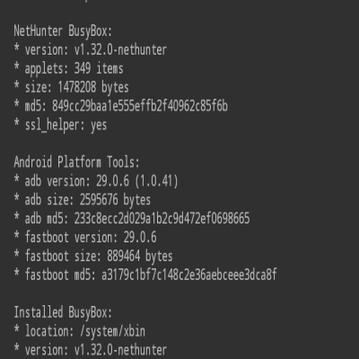This screenshot has height=359, width=359.
Task: Click the Installed BusyBox heading
Action: pos(63,312)
